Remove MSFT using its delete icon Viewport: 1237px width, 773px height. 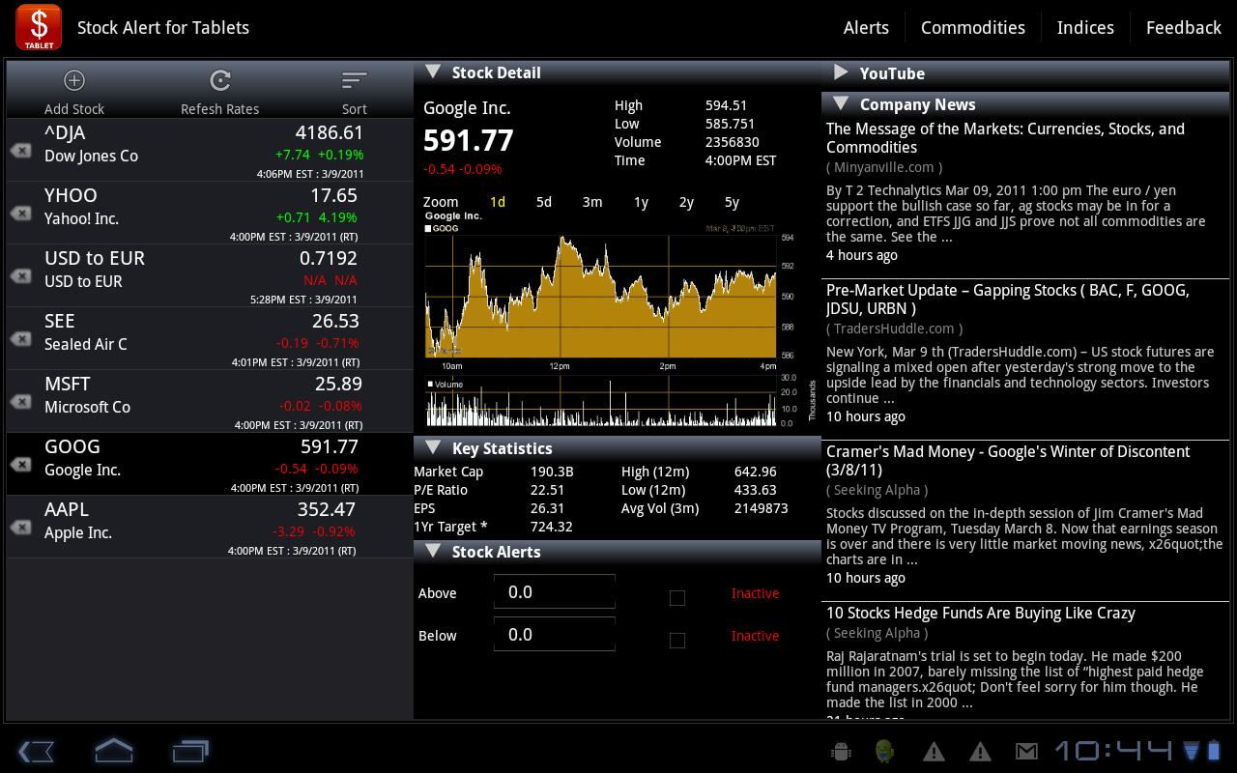tap(20, 402)
